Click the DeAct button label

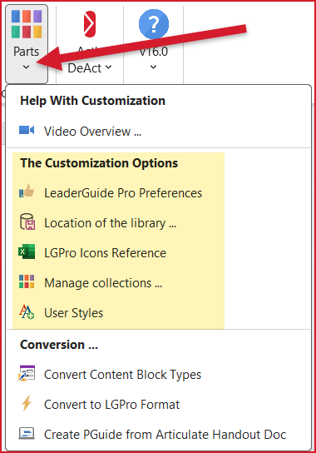(85, 68)
